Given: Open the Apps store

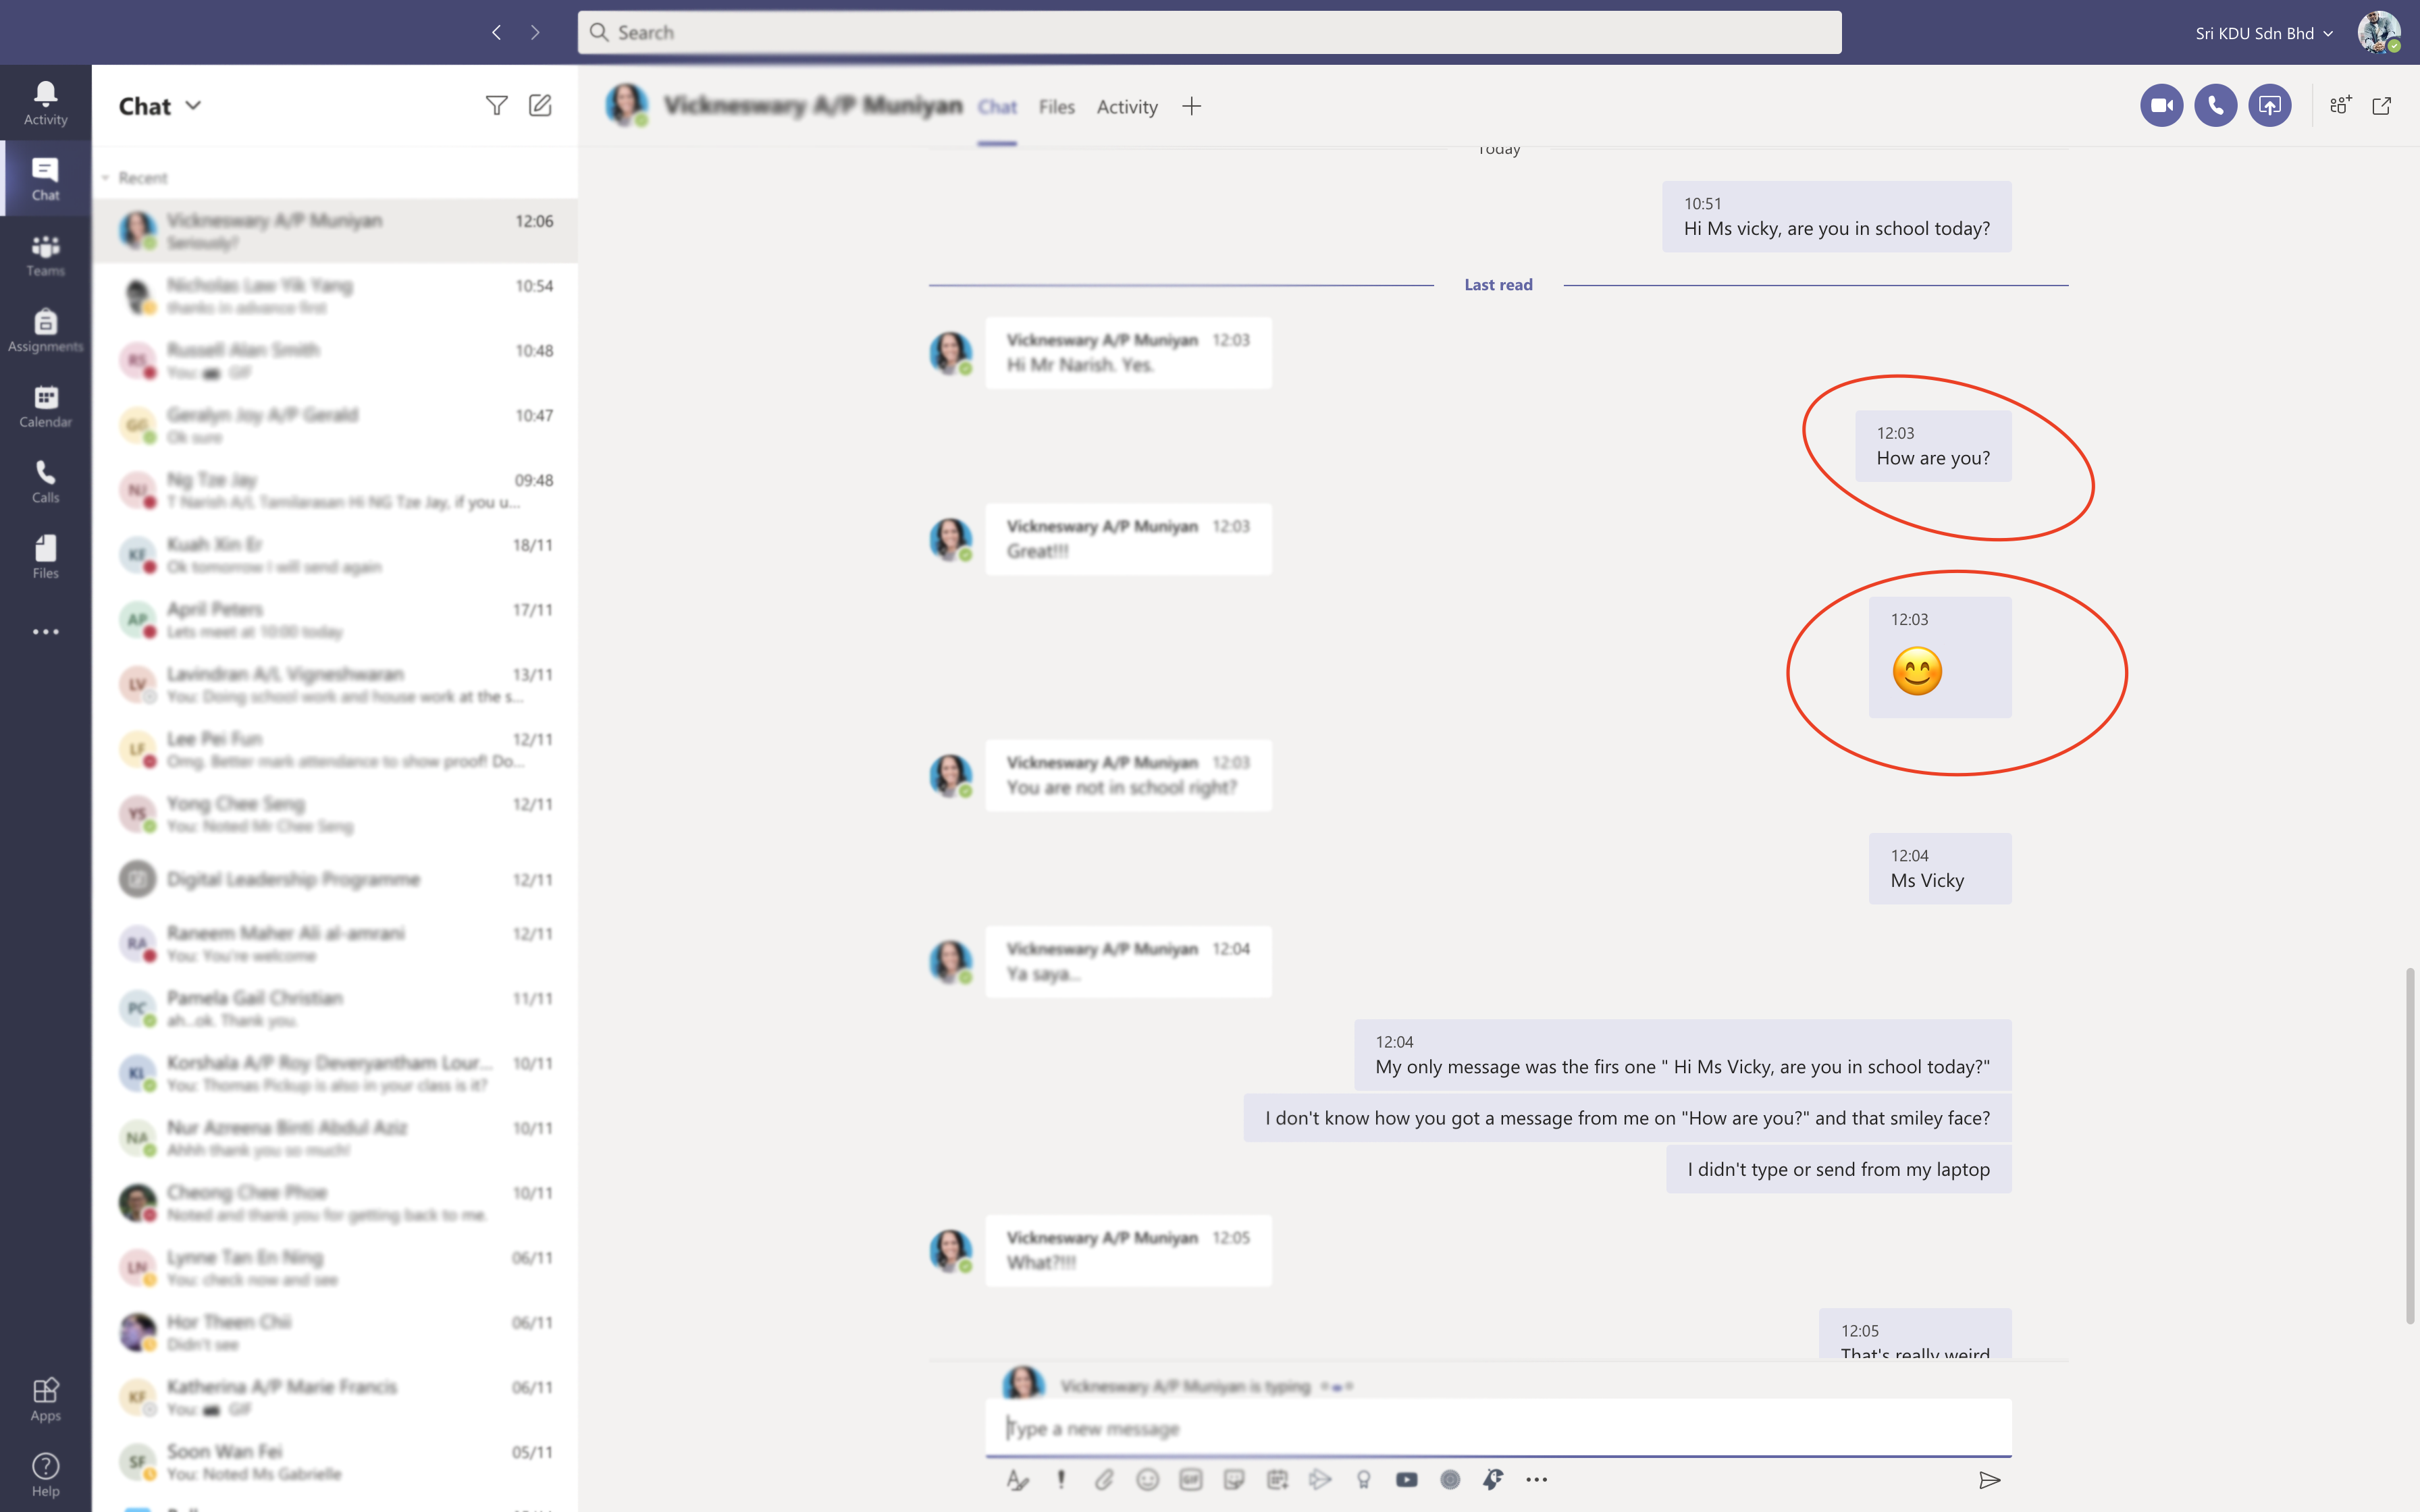Looking at the screenshot, I should (45, 1399).
